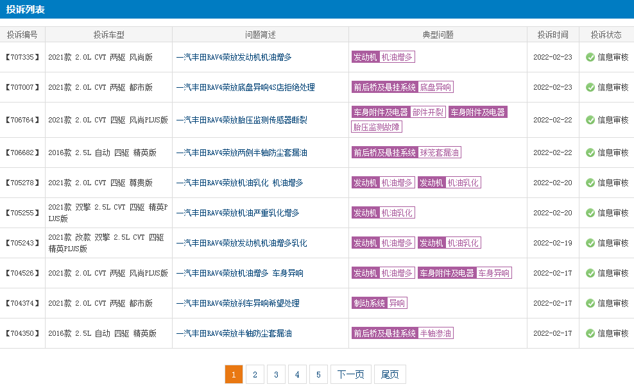The height and width of the screenshot is (389, 634).
Task: Open the 刹车异响希望处理 complaint link
Action: pos(237,303)
